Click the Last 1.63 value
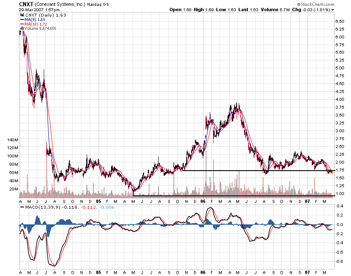Image resolution: width=351 pixels, height=276 pixels. coord(248,10)
